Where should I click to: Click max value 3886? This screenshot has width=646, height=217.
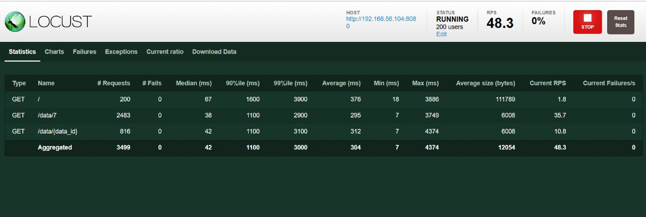click(x=431, y=99)
